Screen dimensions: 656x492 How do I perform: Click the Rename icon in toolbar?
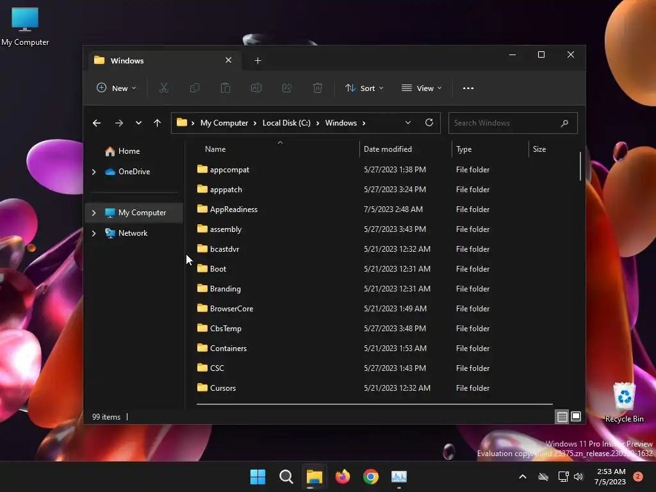pyautogui.click(x=256, y=88)
